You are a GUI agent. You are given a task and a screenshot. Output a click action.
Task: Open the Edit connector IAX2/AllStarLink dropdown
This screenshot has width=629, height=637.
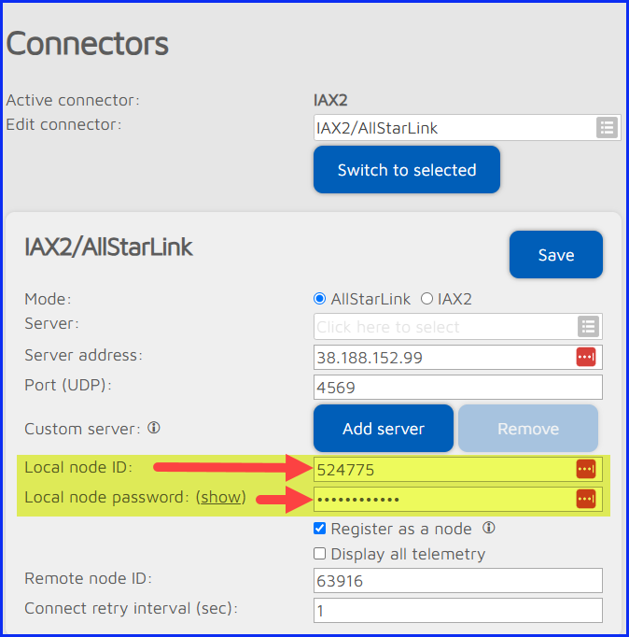coord(454,128)
